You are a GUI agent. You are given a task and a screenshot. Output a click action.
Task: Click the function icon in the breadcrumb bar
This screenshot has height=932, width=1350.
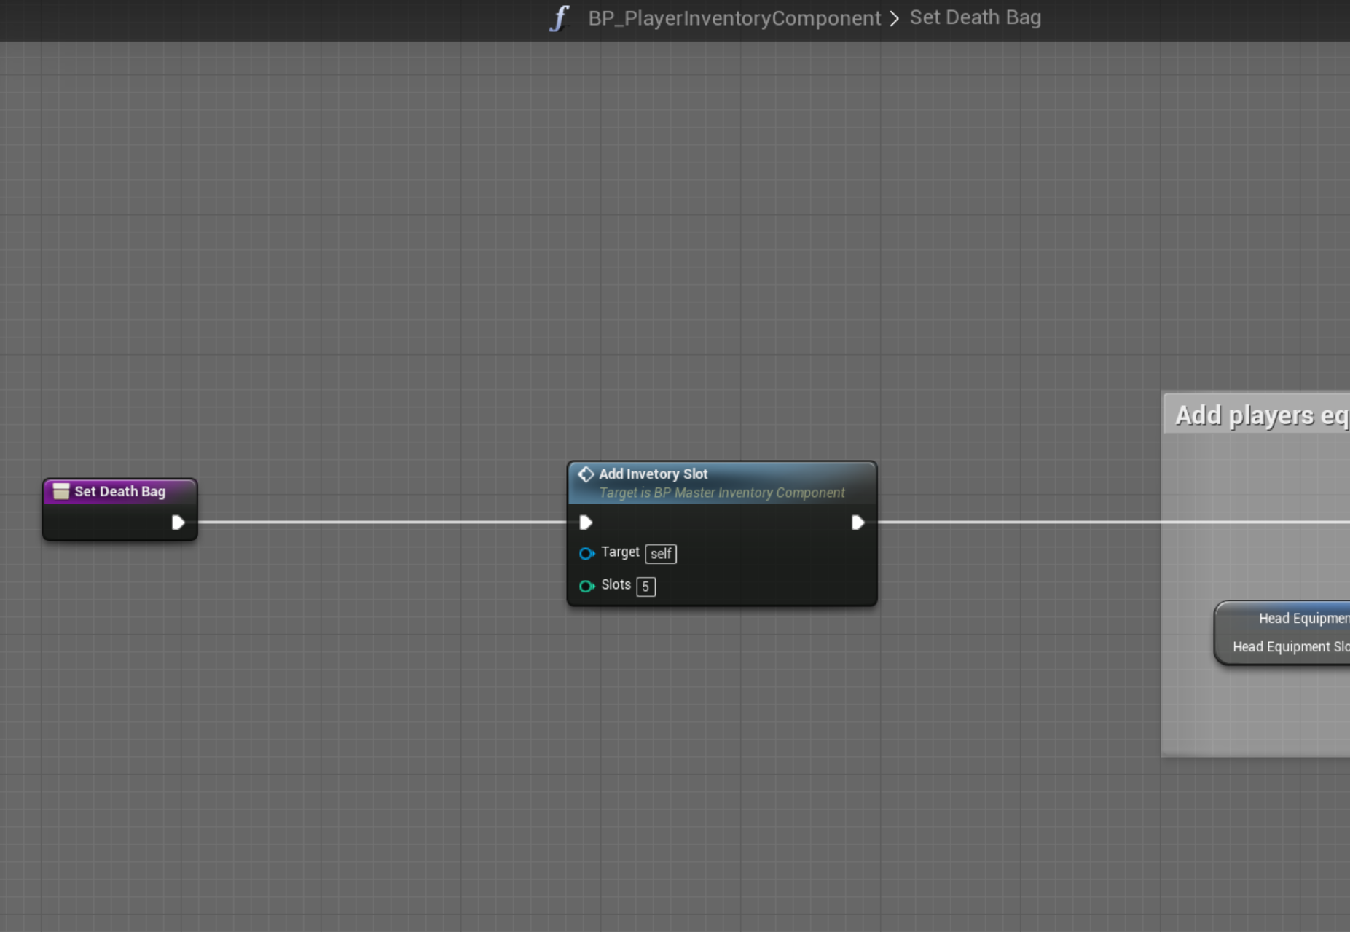[560, 18]
